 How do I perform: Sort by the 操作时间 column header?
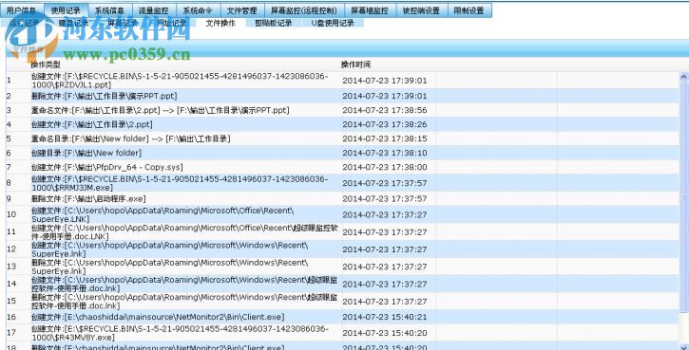coord(356,64)
